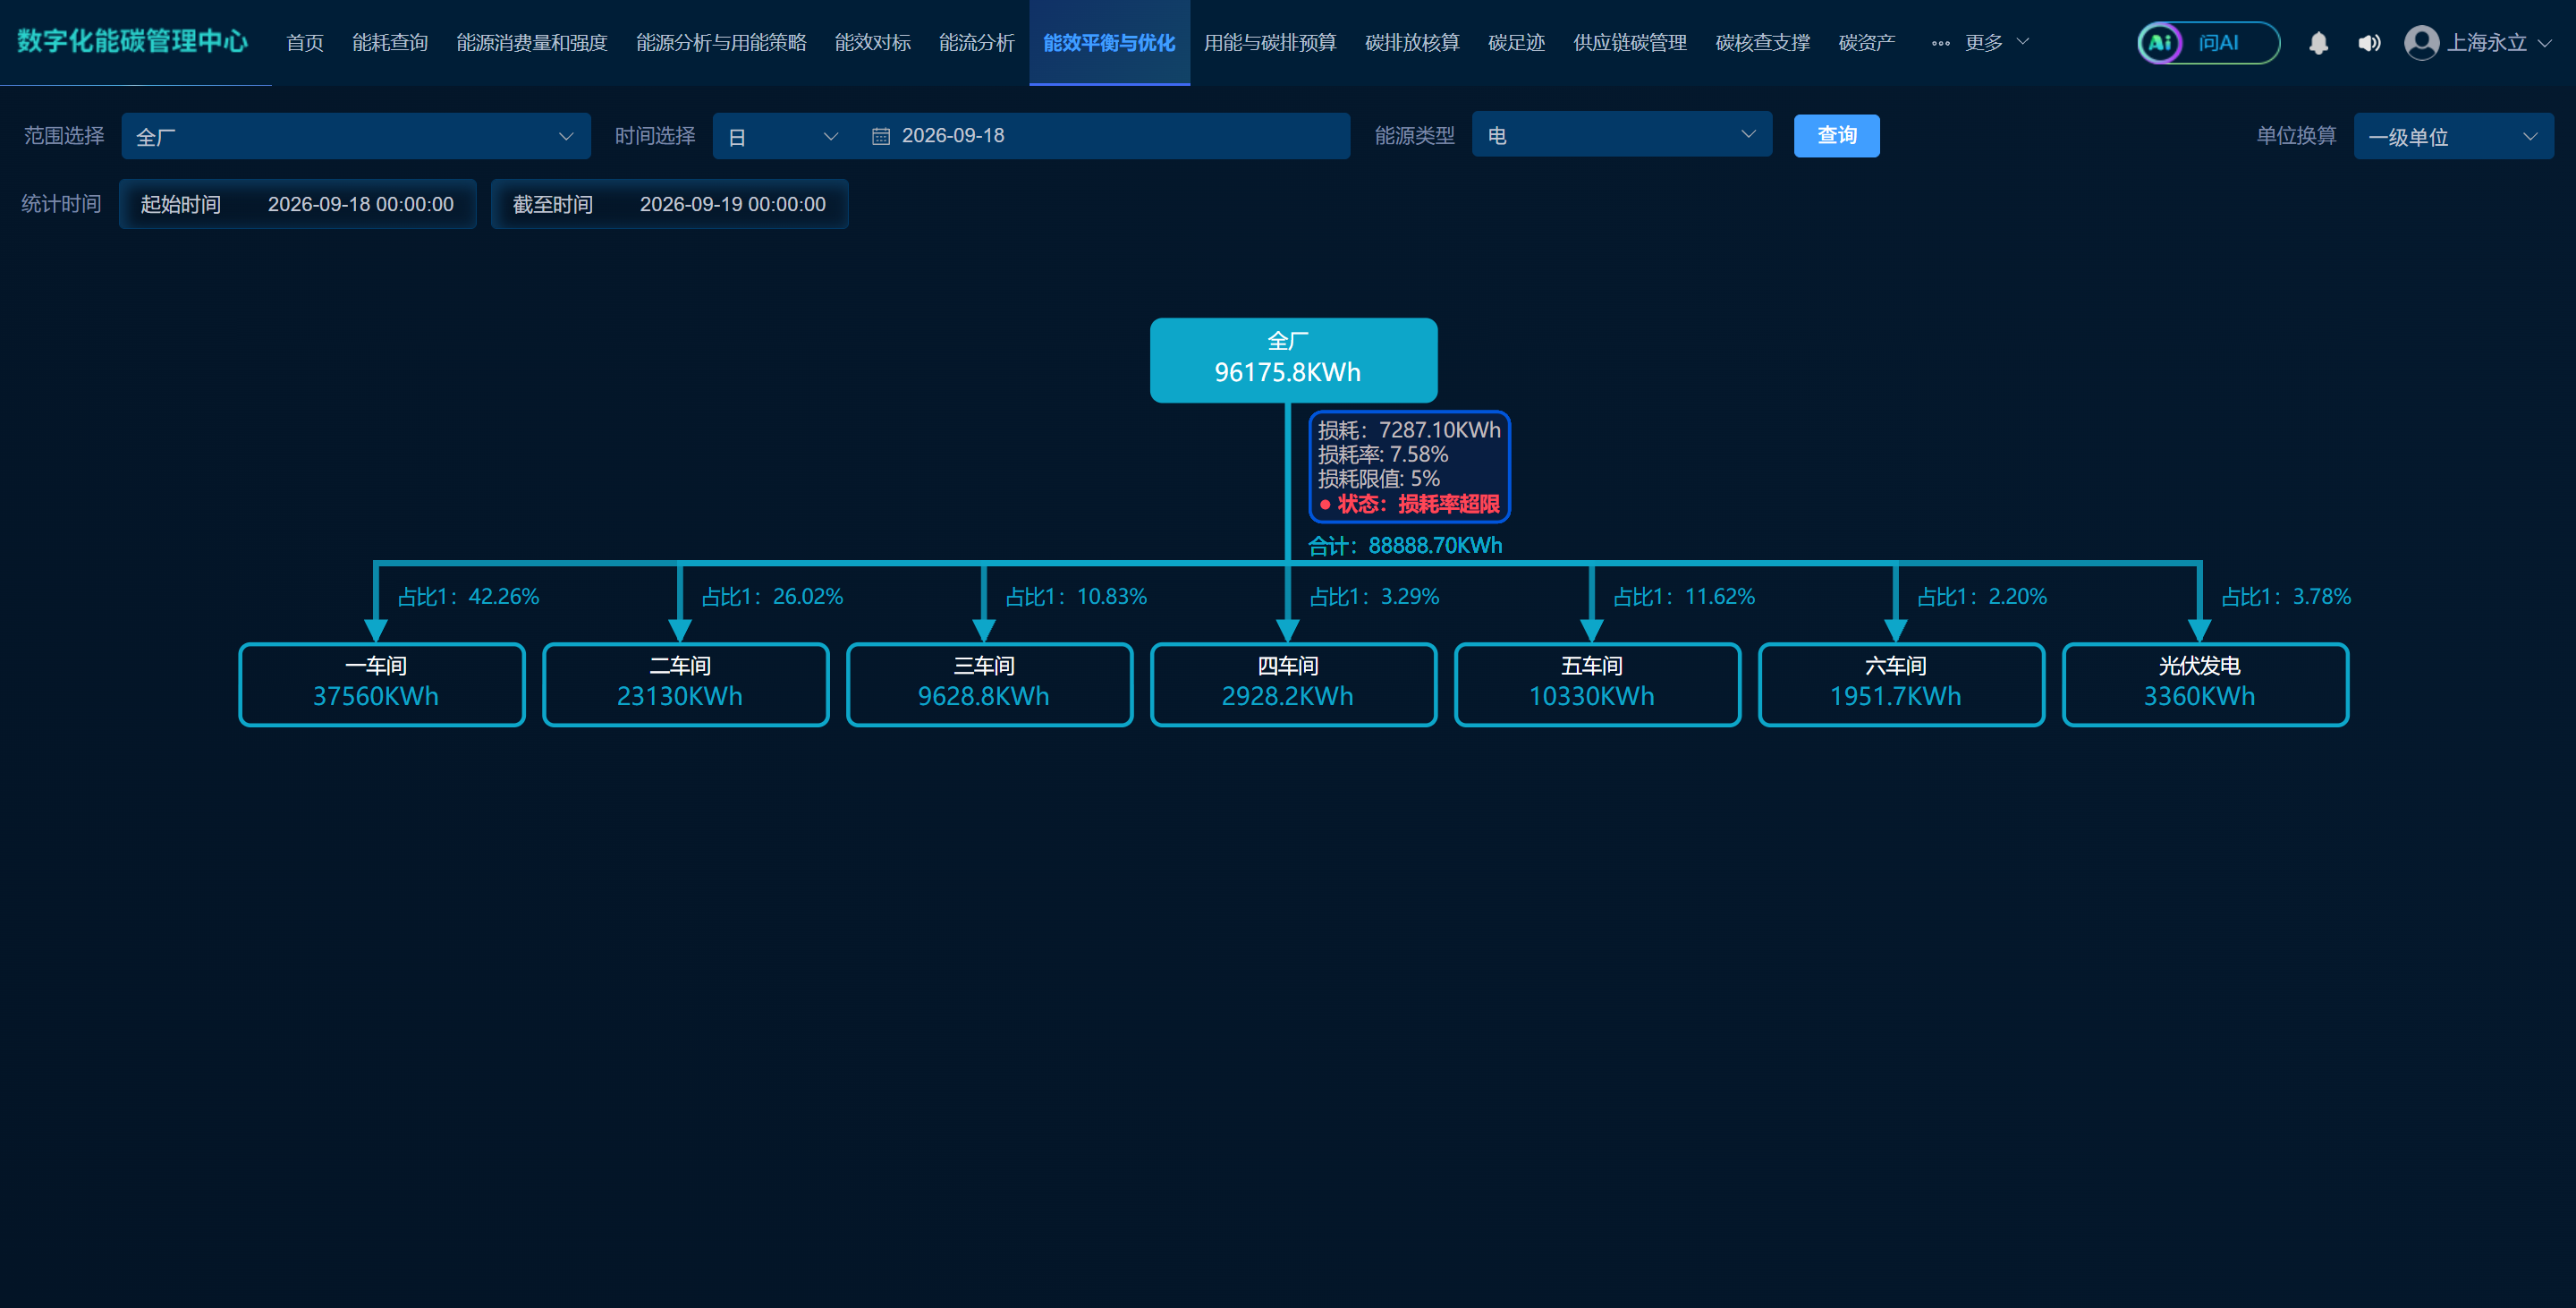Select the 一车间 37560KWh node

(382, 684)
